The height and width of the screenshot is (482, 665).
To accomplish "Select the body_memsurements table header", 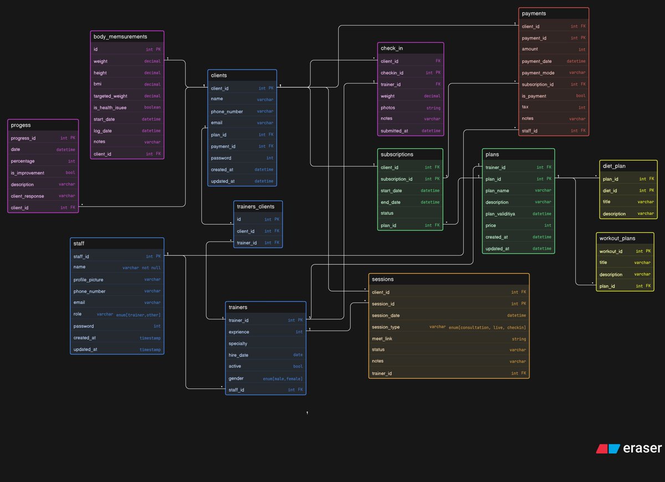I will point(127,37).
